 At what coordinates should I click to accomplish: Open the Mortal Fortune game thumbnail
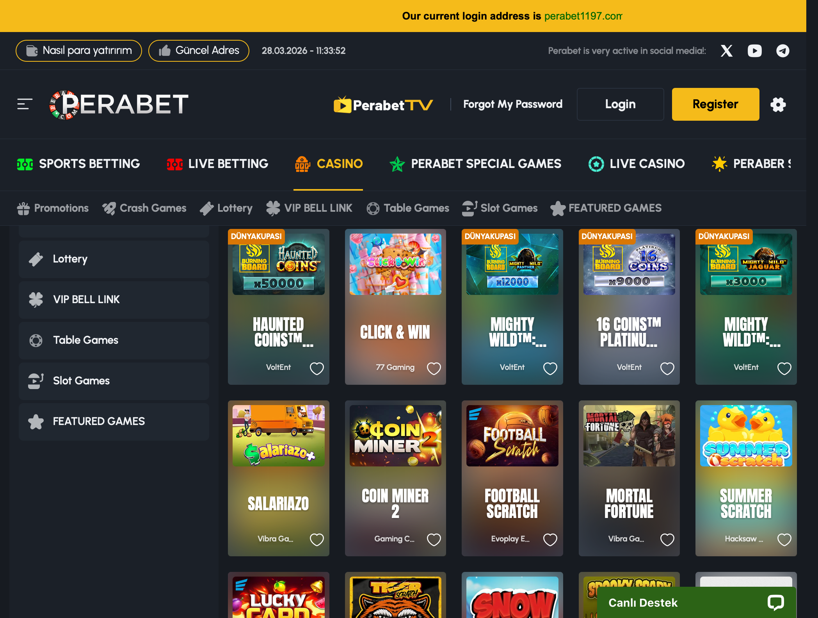tap(629, 436)
